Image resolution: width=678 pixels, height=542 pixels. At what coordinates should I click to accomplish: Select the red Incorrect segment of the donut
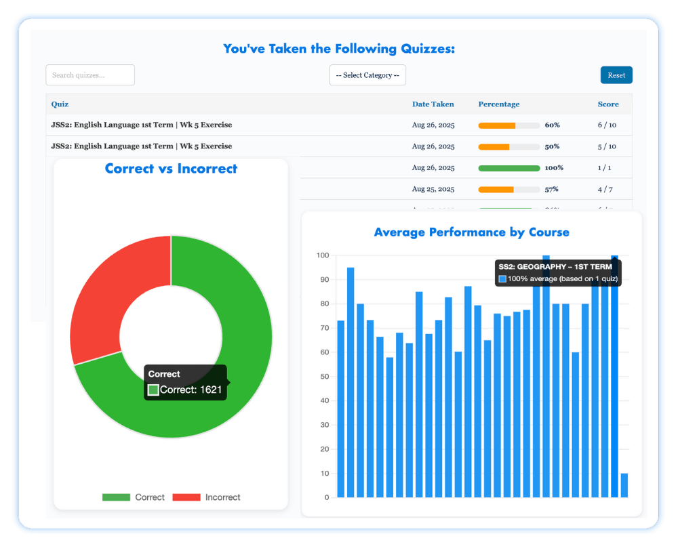pyautogui.click(x=108, y=291)
